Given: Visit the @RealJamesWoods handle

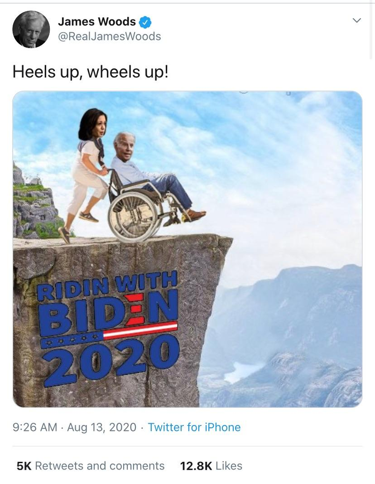Looking at the screenshot, I should coord(110,36).
